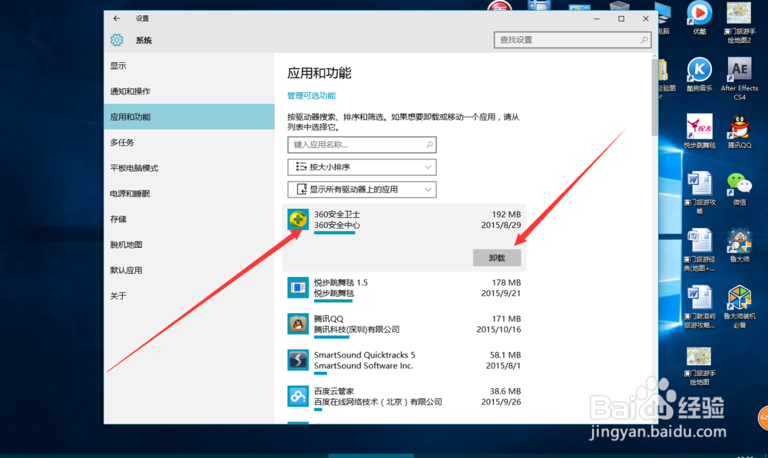Select 厦门旅游手绘地图 image icon
This screenshot has width=768, height=458.
point(700,366)
